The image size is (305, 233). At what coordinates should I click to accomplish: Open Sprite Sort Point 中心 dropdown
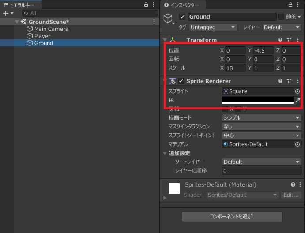pos(262,135)
